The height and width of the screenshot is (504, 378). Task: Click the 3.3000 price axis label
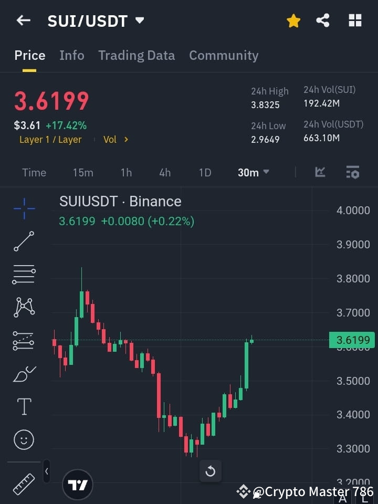click(x=353, y=449)
